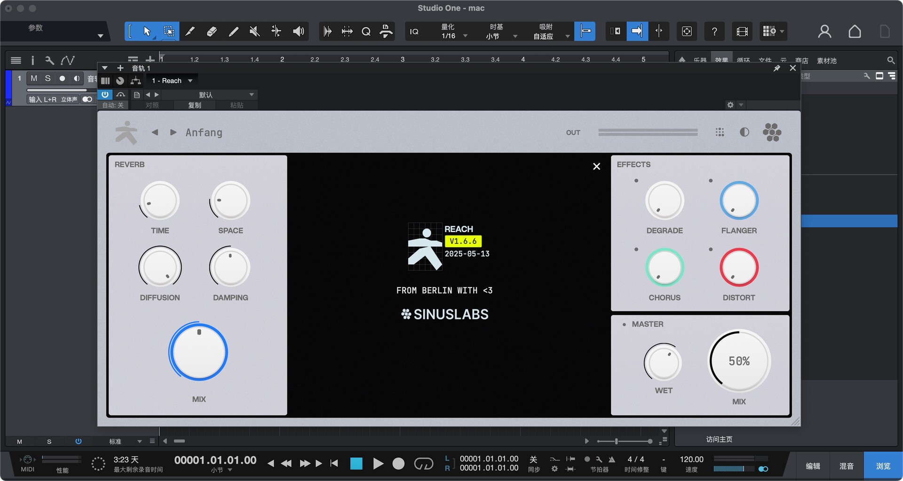Open the help question mark
903x481 pixels.
click(x=714, y=31)
